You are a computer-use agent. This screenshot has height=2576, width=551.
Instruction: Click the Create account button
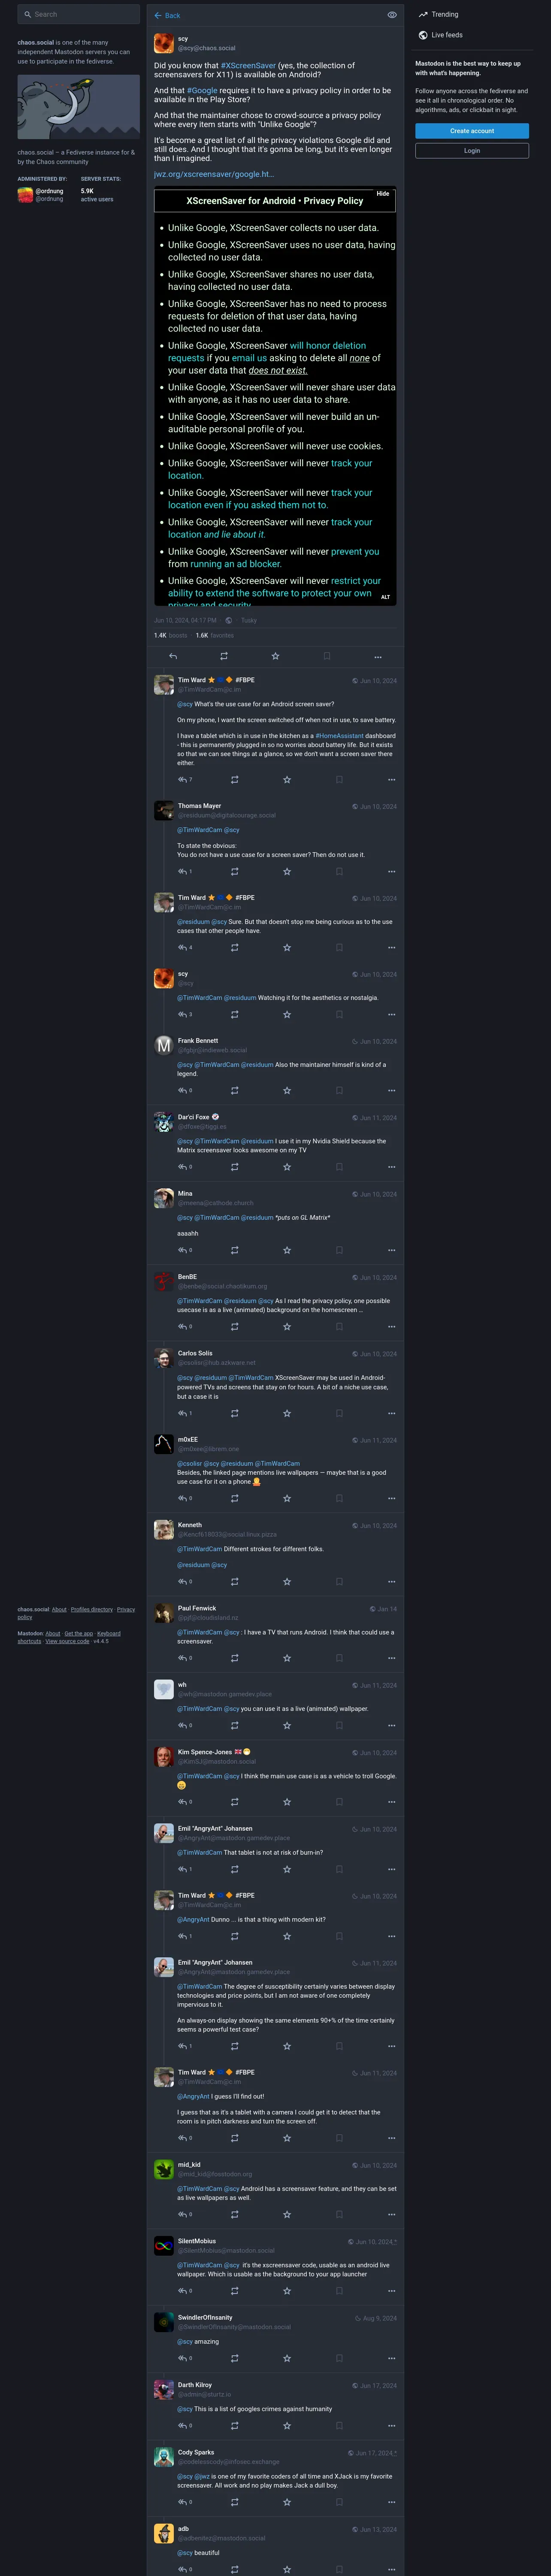pos(472,131)
